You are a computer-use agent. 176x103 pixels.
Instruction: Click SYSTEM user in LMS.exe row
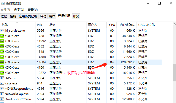(94, 78)
